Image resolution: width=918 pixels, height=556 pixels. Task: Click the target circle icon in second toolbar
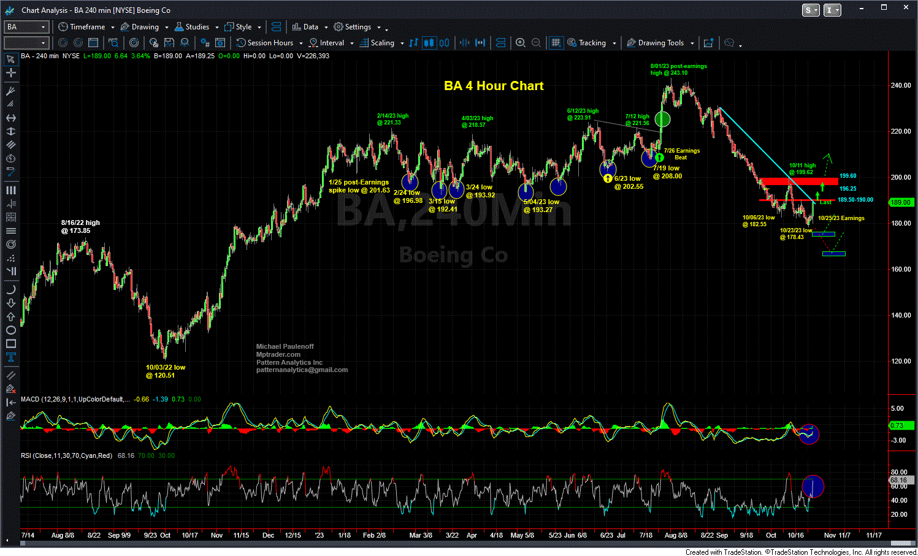point(134,43)
